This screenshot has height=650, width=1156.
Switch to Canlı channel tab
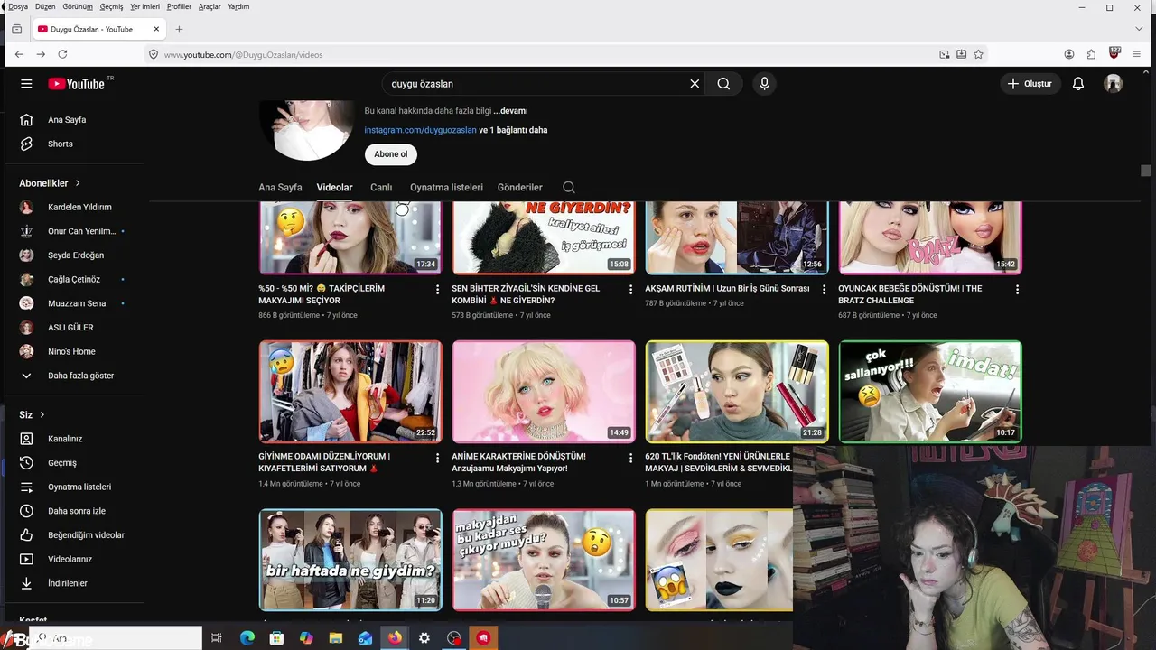tap(381, 188)
